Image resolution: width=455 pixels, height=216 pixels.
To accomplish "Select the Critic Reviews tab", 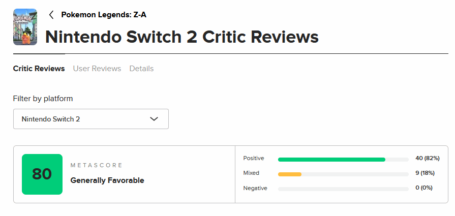I will 39,68.
